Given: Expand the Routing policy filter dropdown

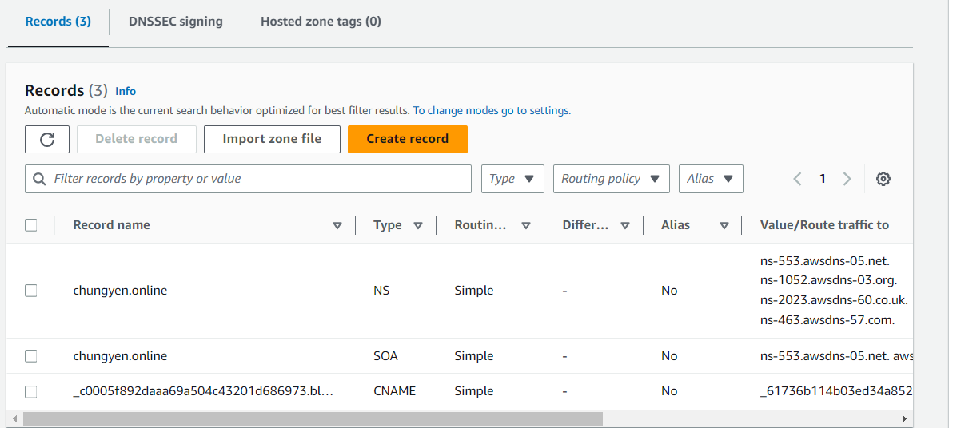Looking at the screenshot, I should coord(611,179).
